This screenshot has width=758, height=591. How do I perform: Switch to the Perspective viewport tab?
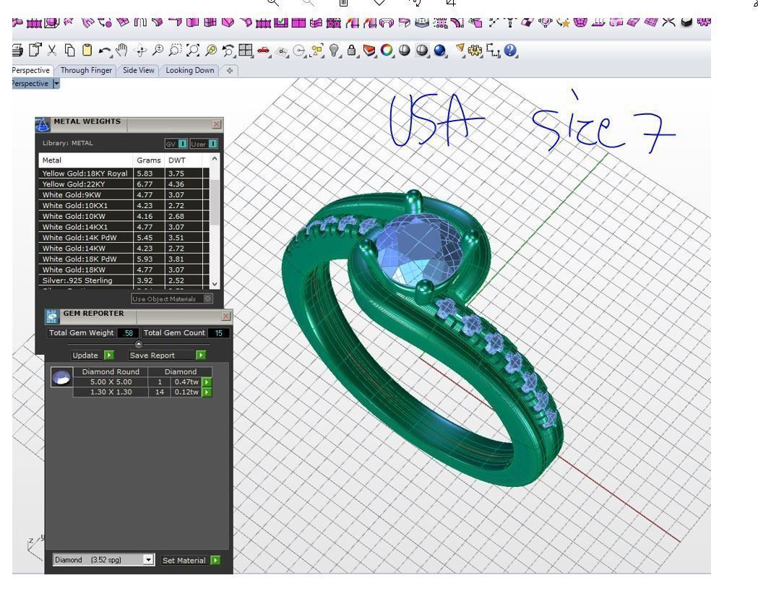click(x=31, y=70)
